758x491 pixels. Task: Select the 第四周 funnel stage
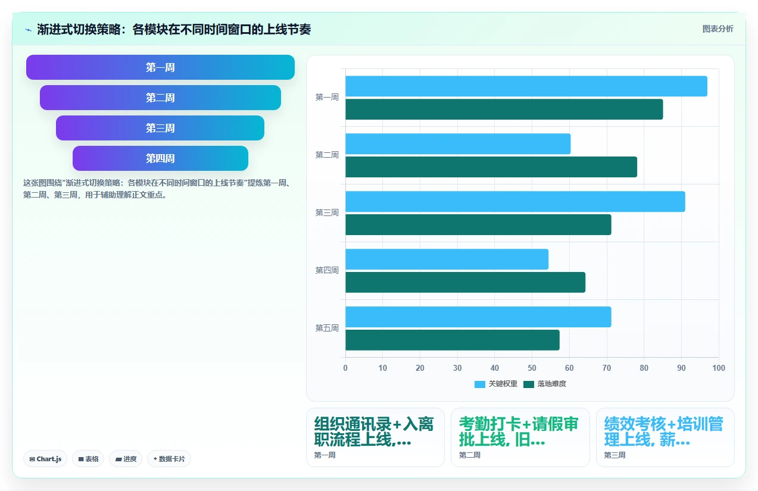pyautogui.click(x=160, y=158)
